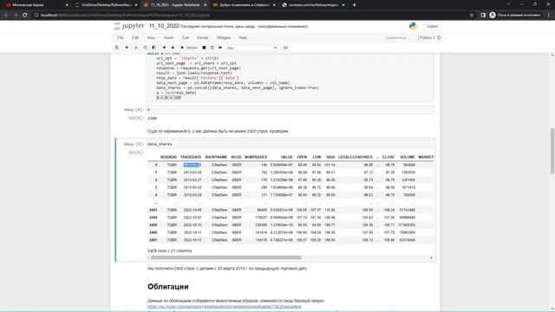Open the cell type dropdown
Image resolution: width=555 pixels, height=312 pixels.
pos(251,48)
